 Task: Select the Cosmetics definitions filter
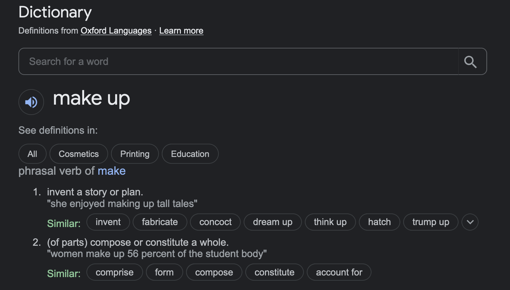point(79,154)
